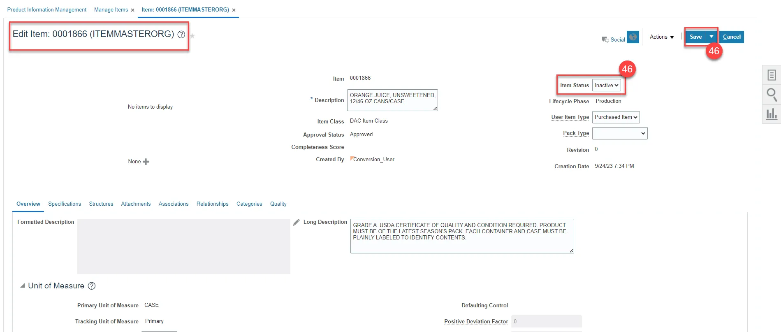Switch to the Manage Items tab
The width and height of the screenshot is (781, 332).
click(x=111, y=9)
